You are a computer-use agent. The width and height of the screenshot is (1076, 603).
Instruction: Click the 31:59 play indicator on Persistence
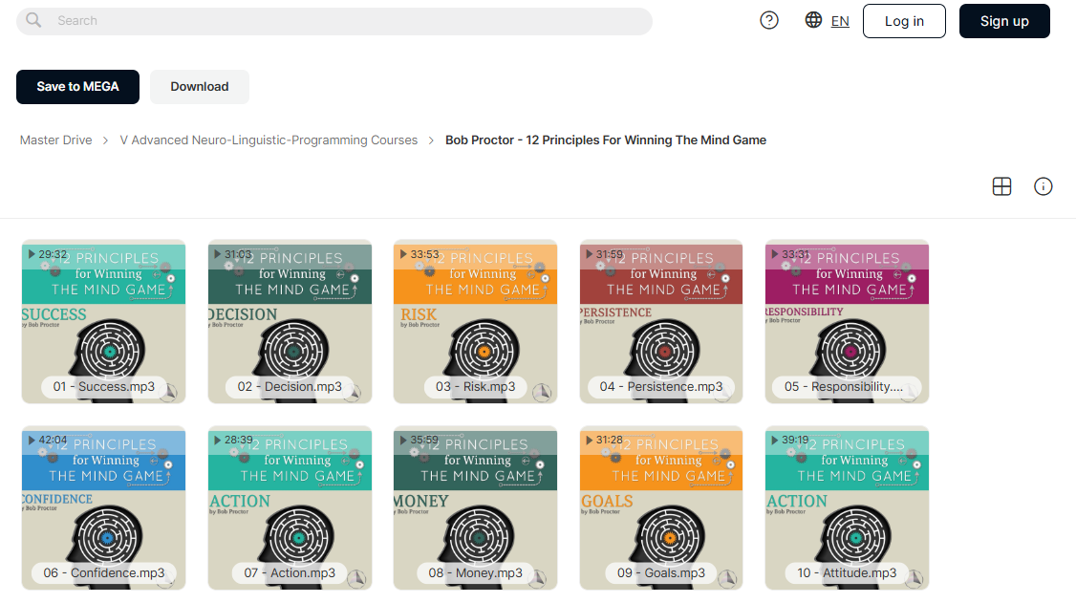click(605, 254)
